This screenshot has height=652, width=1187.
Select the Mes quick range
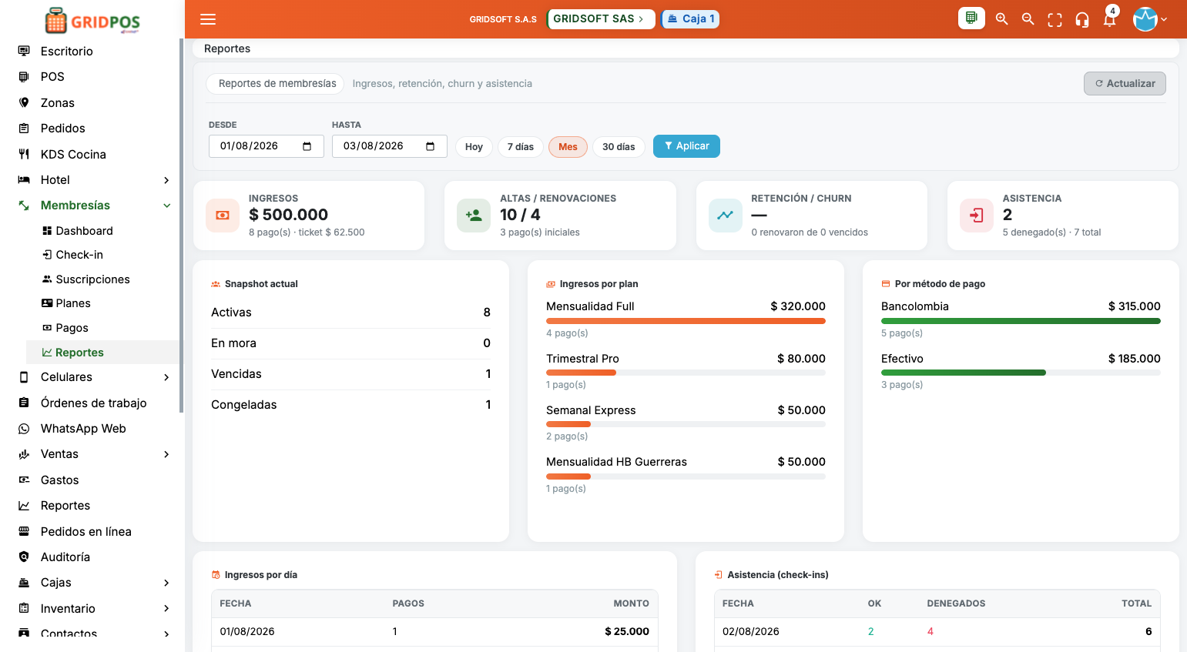pos(568,146)
